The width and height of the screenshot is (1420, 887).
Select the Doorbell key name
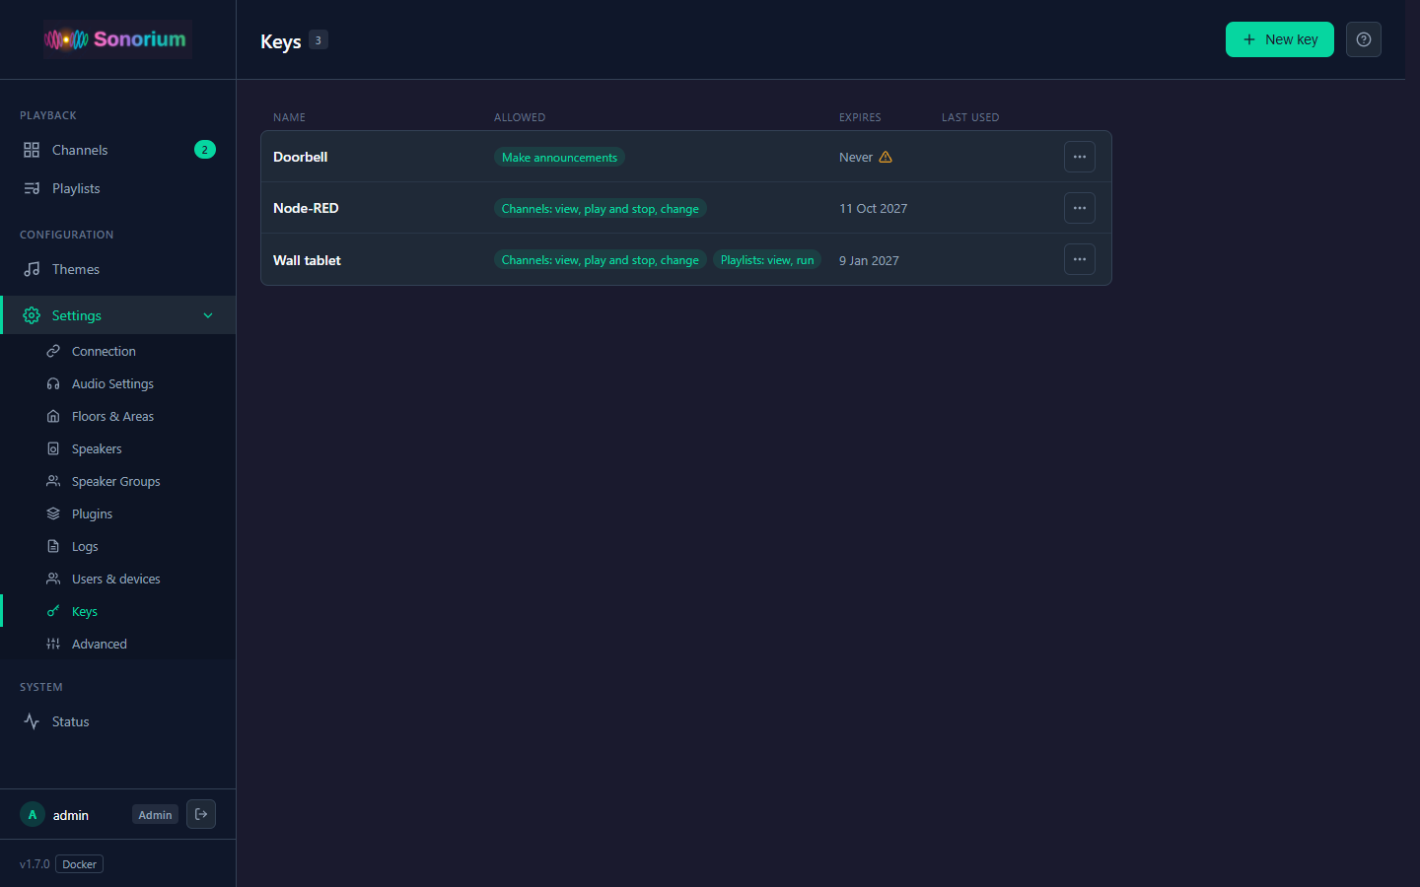click(301, 157)
